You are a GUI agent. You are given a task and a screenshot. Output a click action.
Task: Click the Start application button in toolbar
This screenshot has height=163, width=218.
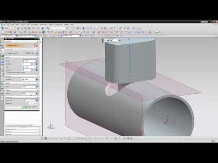(x=5, y=28)
